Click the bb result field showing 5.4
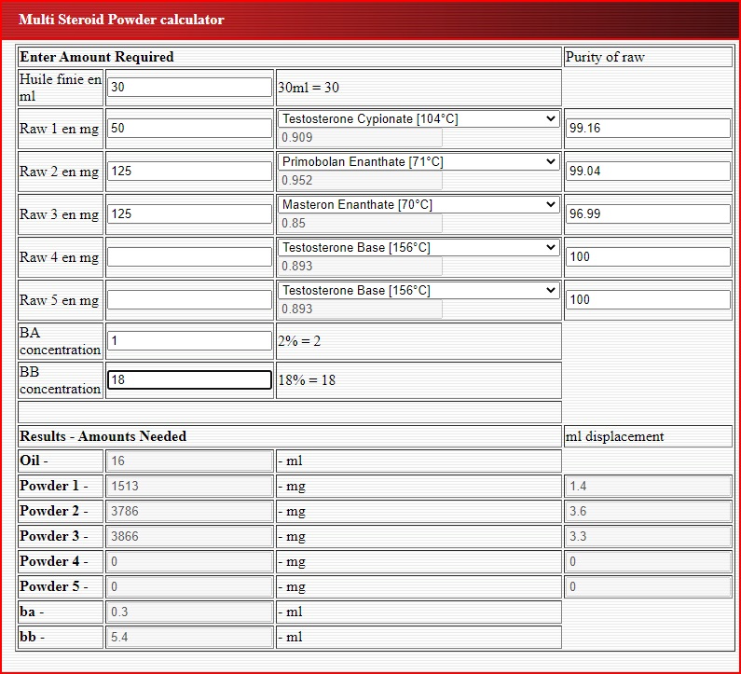This screenshot has height=674, width=741. (x=189, y=638)
